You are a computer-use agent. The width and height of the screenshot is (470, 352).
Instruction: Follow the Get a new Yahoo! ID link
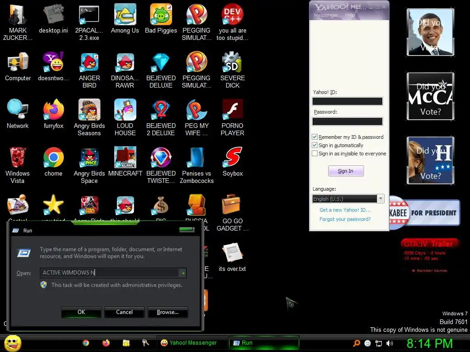345,210
